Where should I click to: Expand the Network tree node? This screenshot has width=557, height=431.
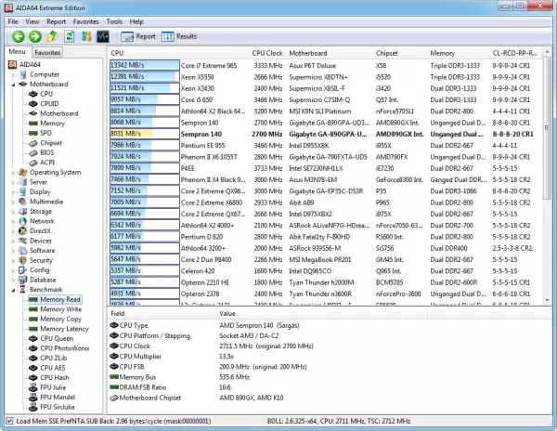point(14,221)
